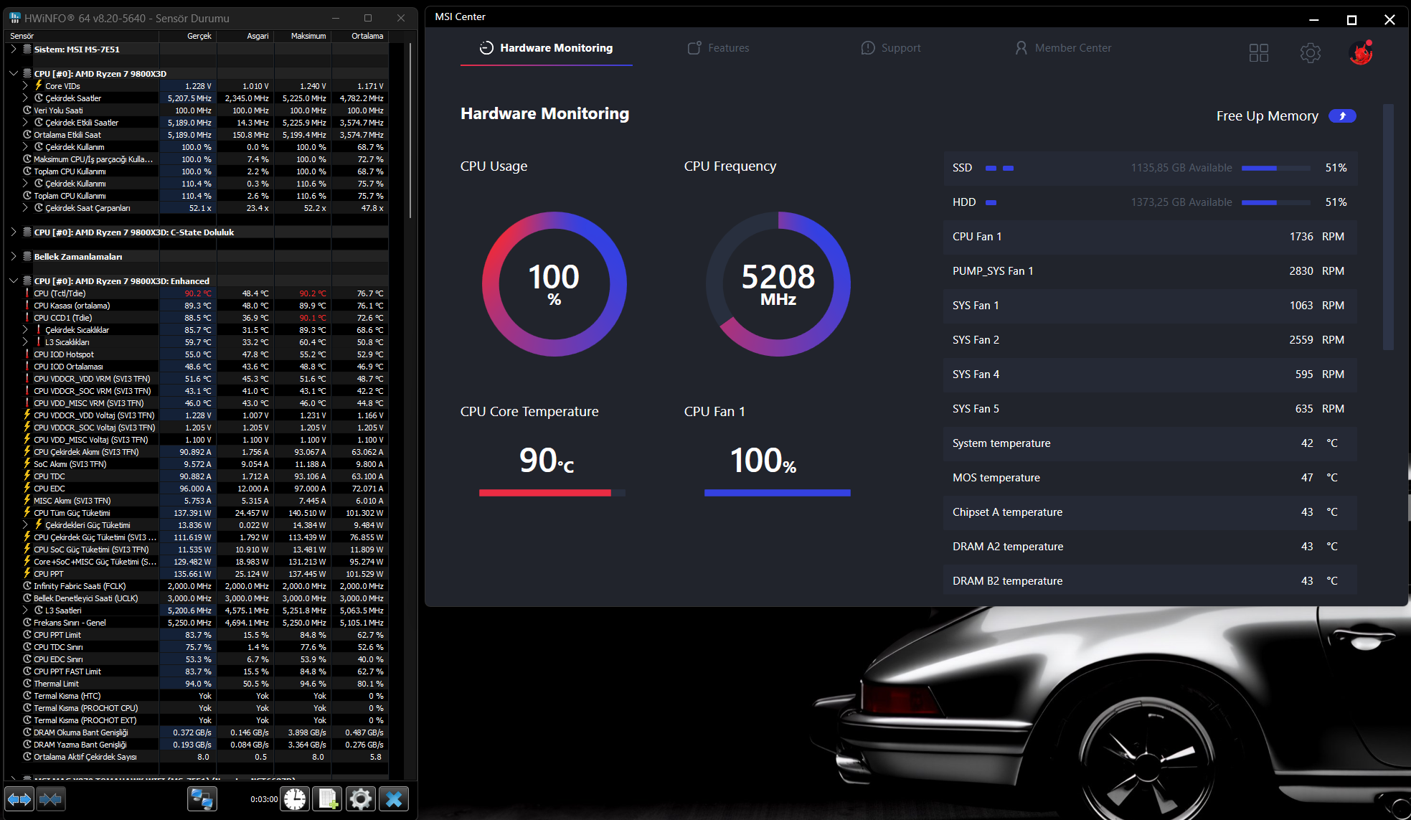Expand the Çekirdek Saatler row
The height and width of the screenshot is (820, 1411).
(25, 98)
